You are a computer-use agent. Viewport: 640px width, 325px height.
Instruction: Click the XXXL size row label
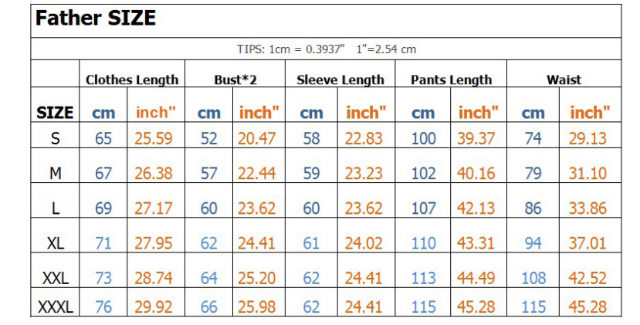(55, 307)
